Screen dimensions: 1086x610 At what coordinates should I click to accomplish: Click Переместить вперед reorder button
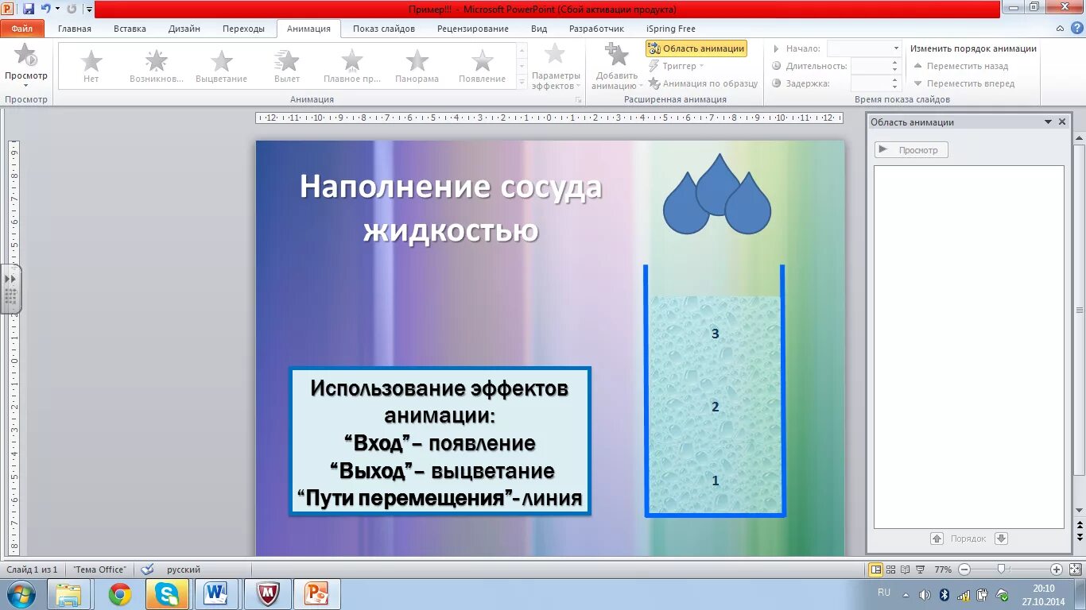coord(964,83)
